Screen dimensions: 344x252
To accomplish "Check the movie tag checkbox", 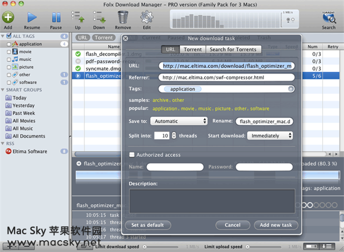I will (x=9, y=52).
